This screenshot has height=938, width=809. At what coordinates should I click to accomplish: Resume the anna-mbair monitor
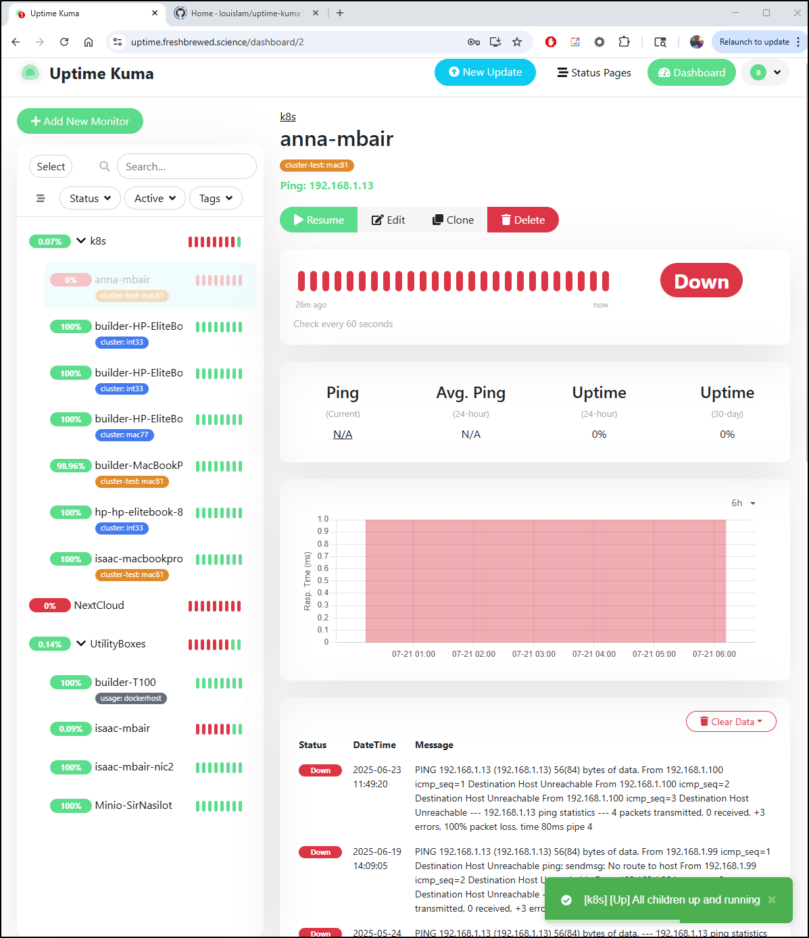318,220
